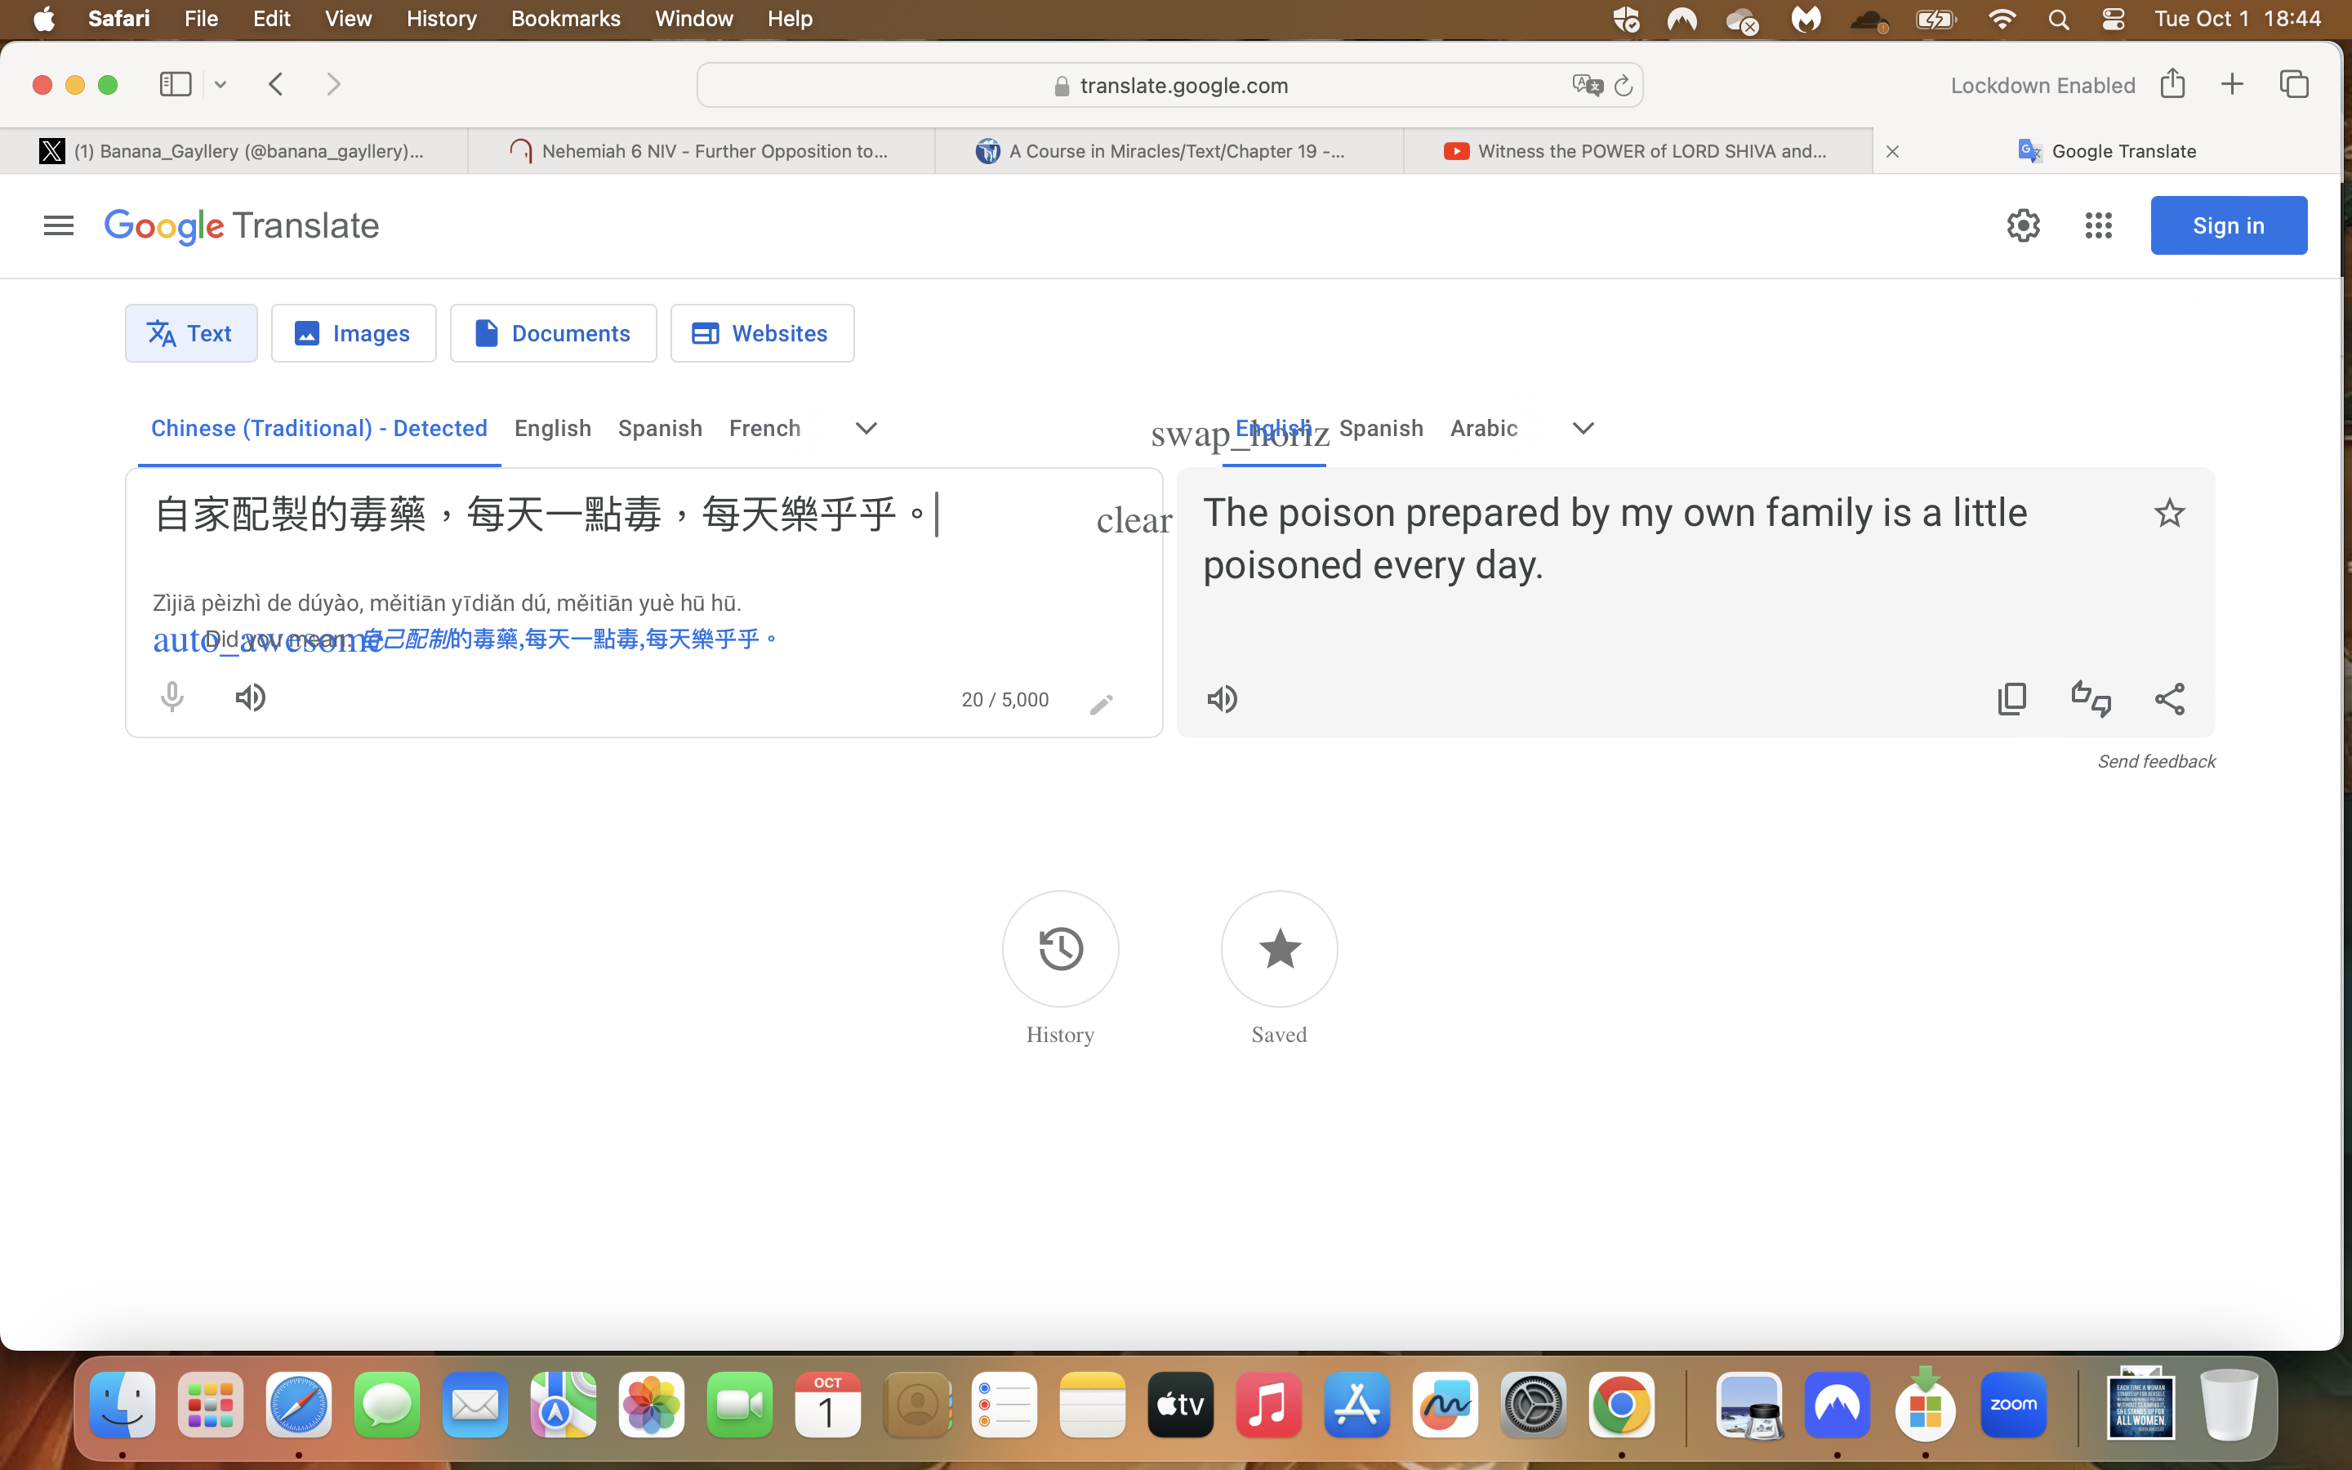The width and height of the screenshot is (2352, 1470).
Task: Click the Google Translate logo
Action: [x=242, y=225]
